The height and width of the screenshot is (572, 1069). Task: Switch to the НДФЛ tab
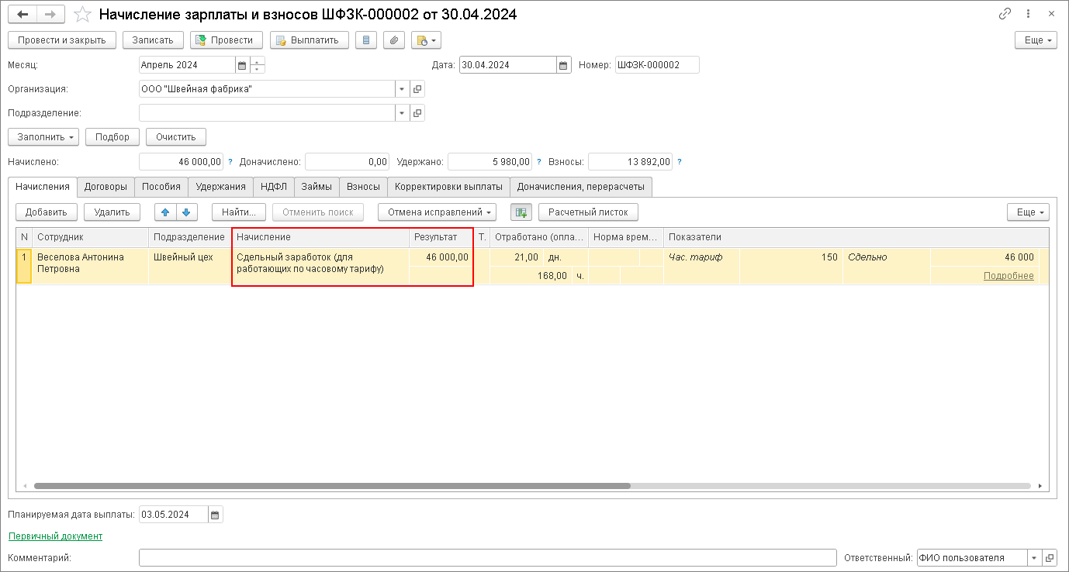pyautogui.click(x=274, y=186)
